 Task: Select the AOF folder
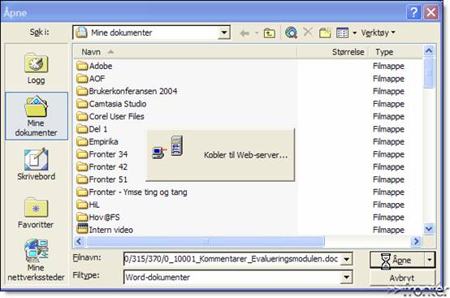click(91, 79)
